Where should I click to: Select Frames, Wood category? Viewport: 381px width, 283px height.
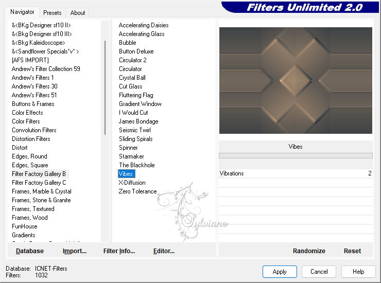(x=30, y=218)
